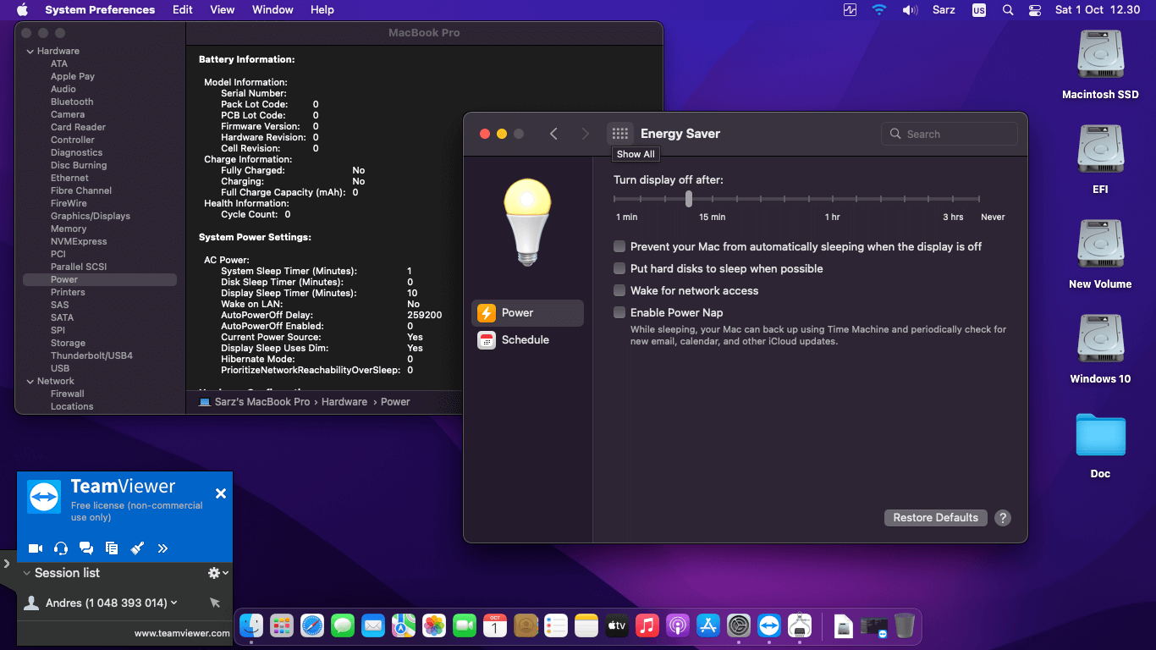1156x650 pixels.
Task: Open the TeamViewer file transfer icon
Action: pos(112,548)
